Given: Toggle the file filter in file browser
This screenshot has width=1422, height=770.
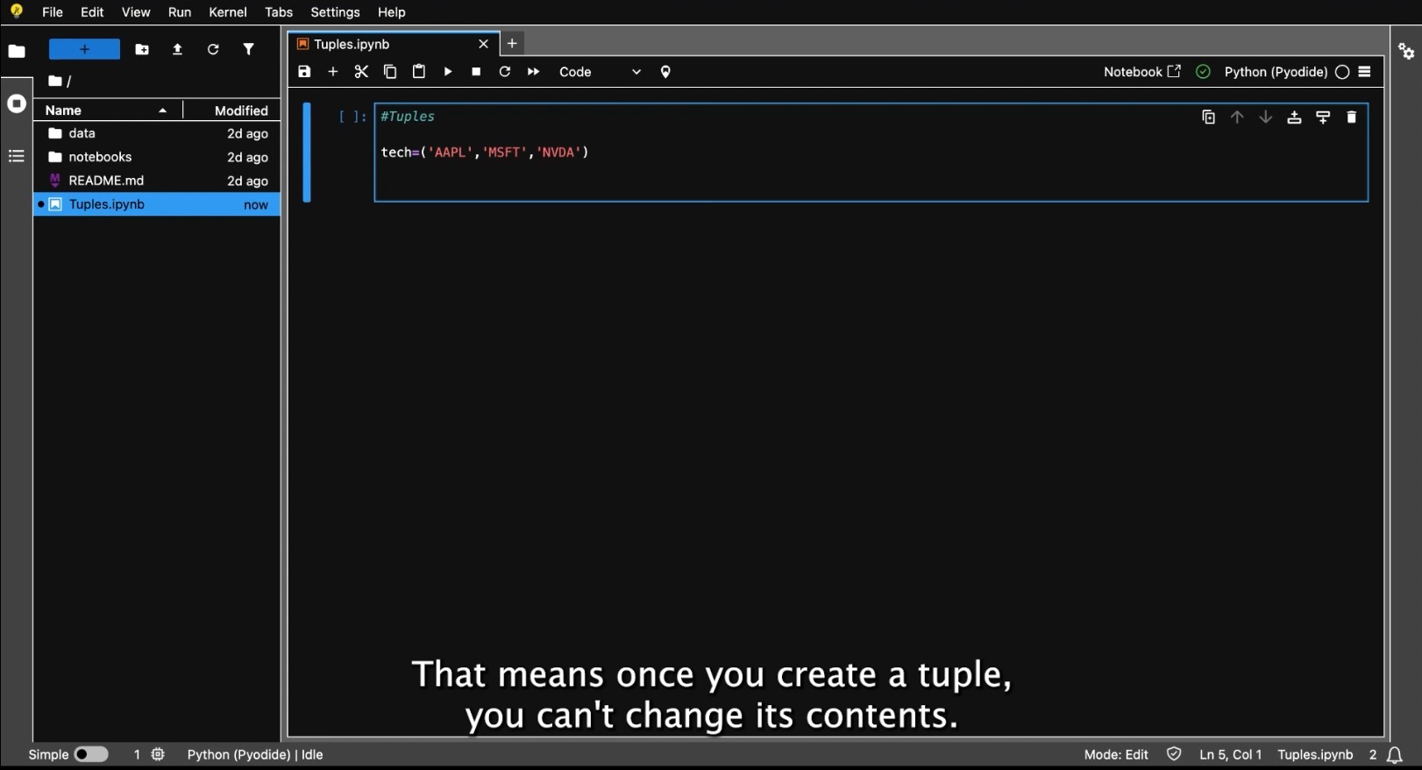Looking at the screenshot, I should tap(249, 50).
